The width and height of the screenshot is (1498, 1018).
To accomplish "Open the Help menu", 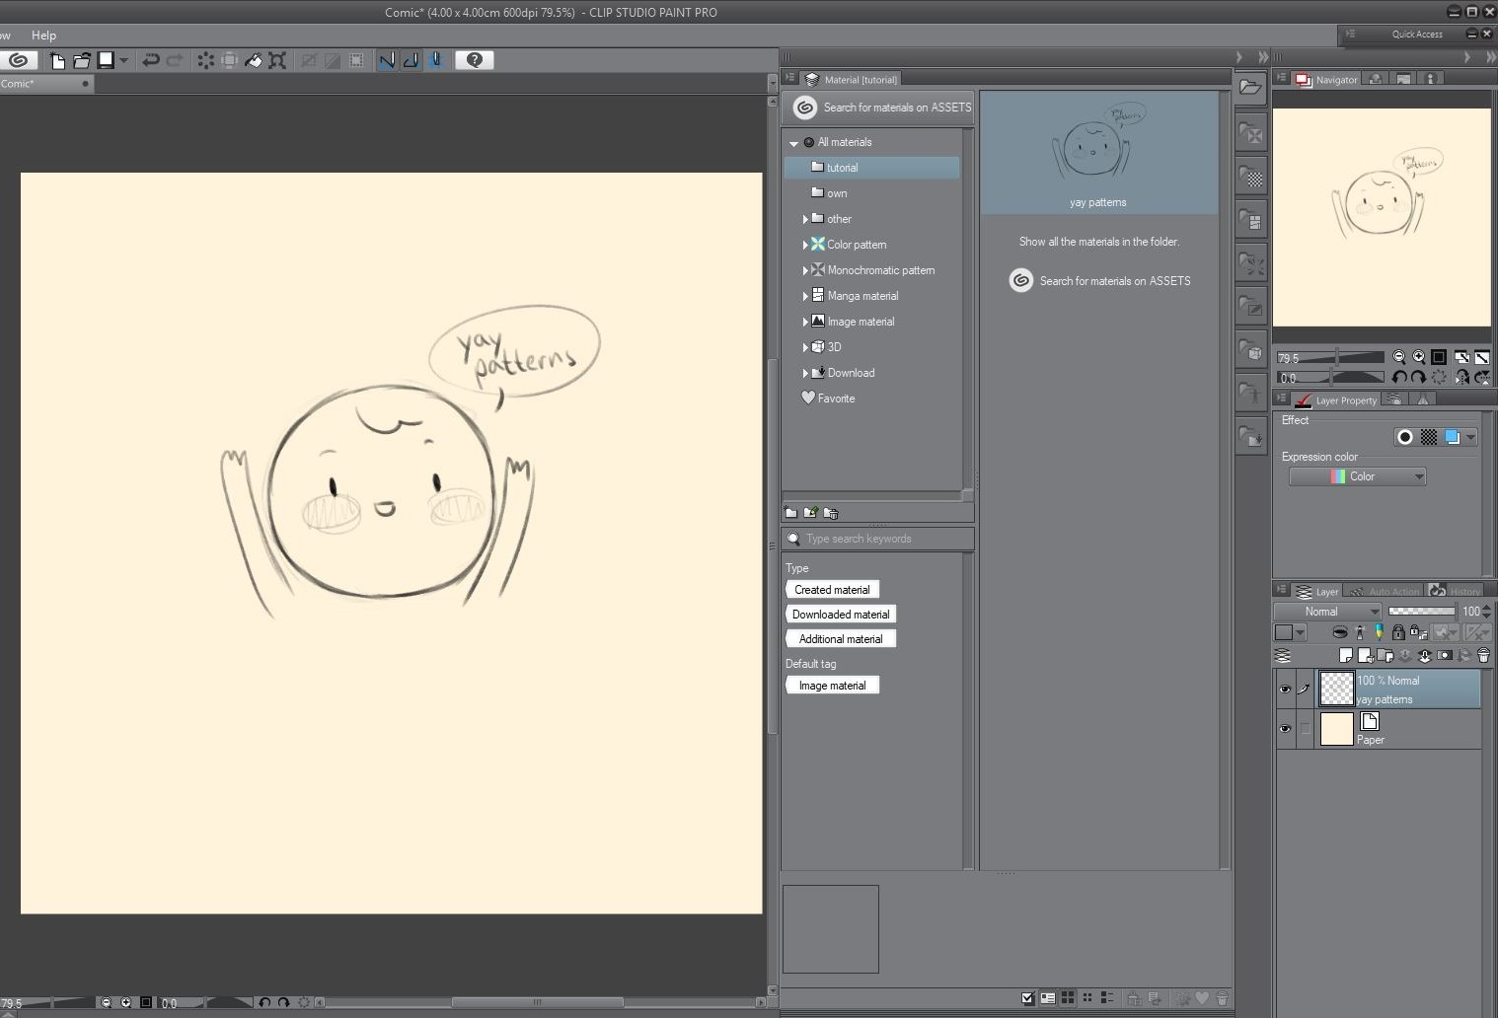I will pyautogui.click(x=43, y=35).
